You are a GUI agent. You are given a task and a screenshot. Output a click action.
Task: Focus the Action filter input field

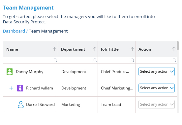156,60
